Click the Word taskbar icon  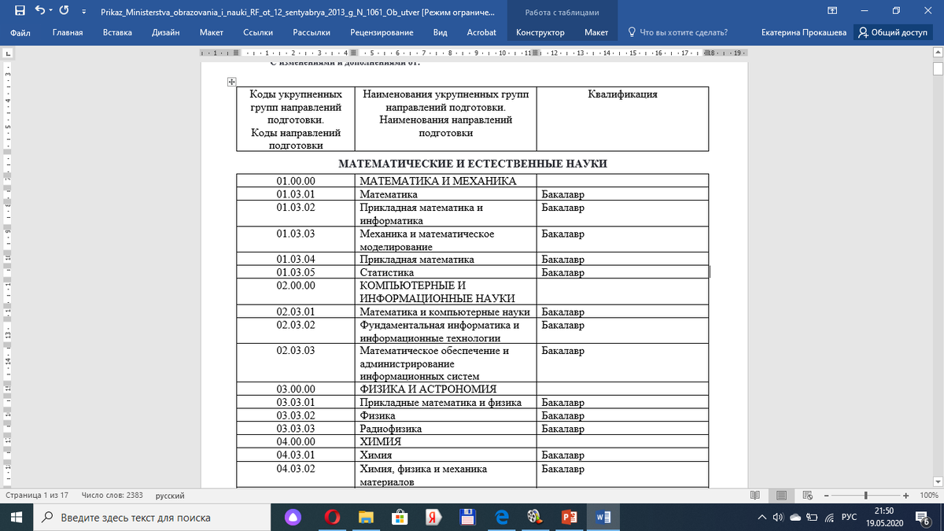pyautogui.click(x=605, y=517)
